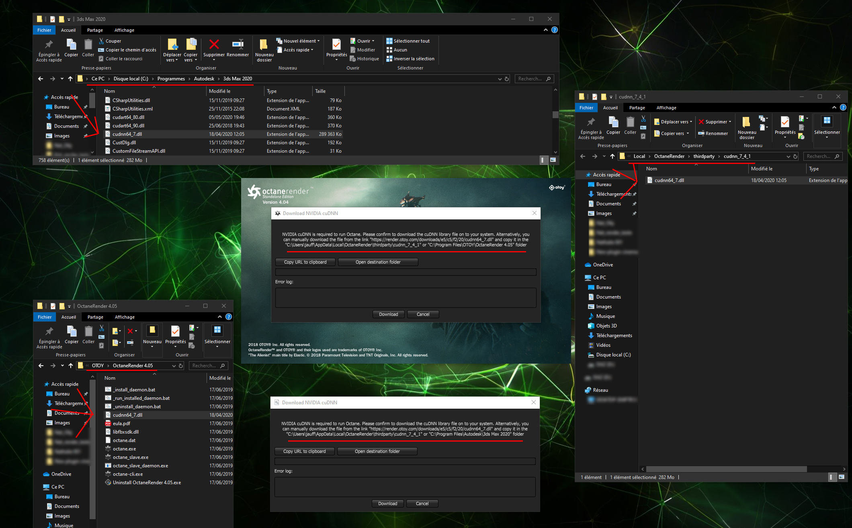852x528 pixels.
Task: Click horizontal scrollbar in cudnn_7_4_1 file list
Action: [727, 469]
